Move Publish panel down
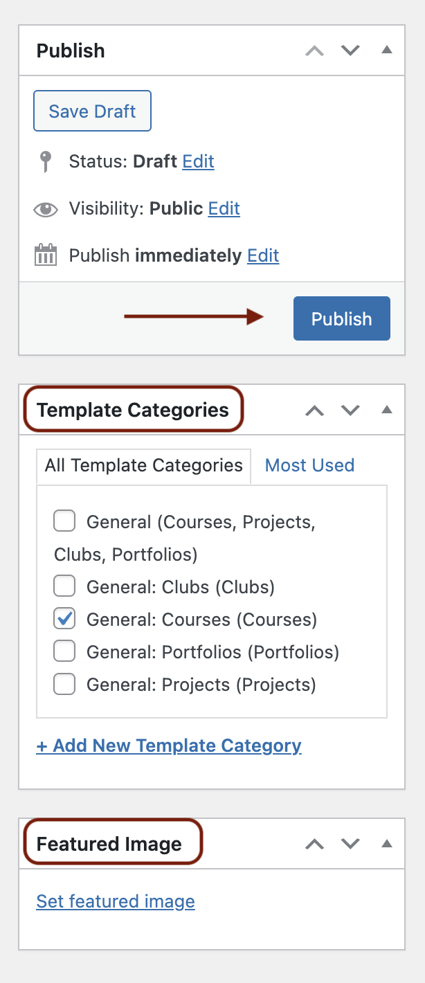This screenshot has height=983, width=425. pyautogui.click(x=351, y=51)
